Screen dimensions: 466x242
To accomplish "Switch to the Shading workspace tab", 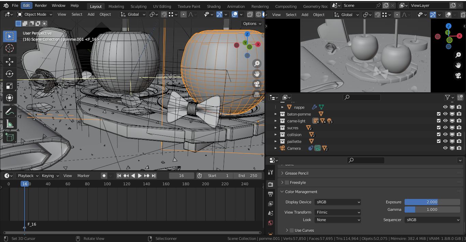I will pos(214,6).
